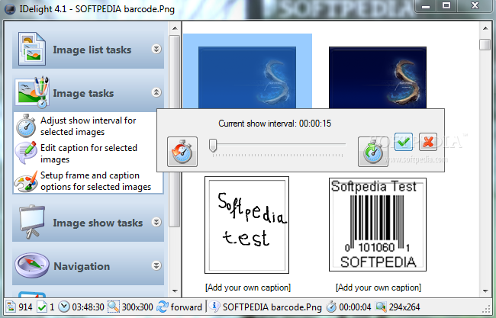Click the Image list tasks pictures icon
496x318 pixels.
click(32, 49)
